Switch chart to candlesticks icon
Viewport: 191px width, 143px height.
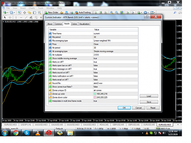(x=101, y=13)
